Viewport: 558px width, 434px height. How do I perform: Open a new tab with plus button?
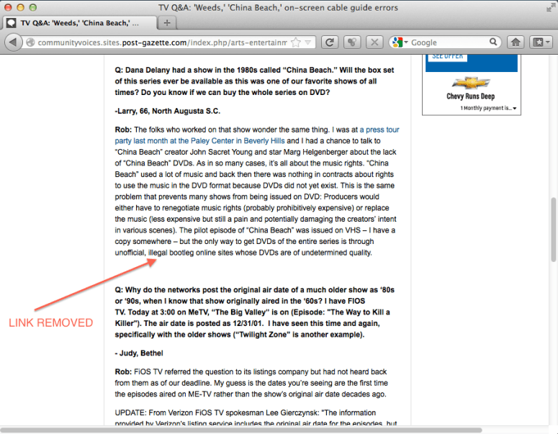pos(167,22)
